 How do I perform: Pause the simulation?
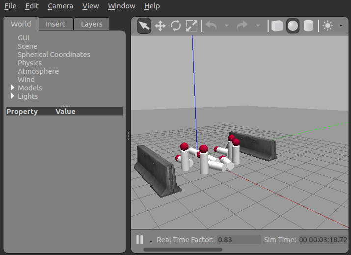(x=140, y=240)
